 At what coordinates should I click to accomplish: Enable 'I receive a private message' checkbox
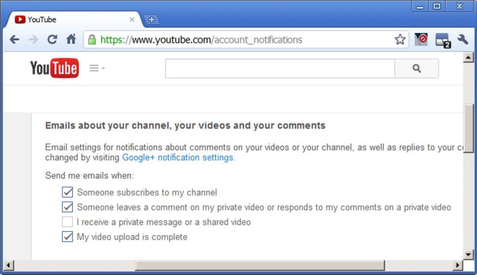68,222
